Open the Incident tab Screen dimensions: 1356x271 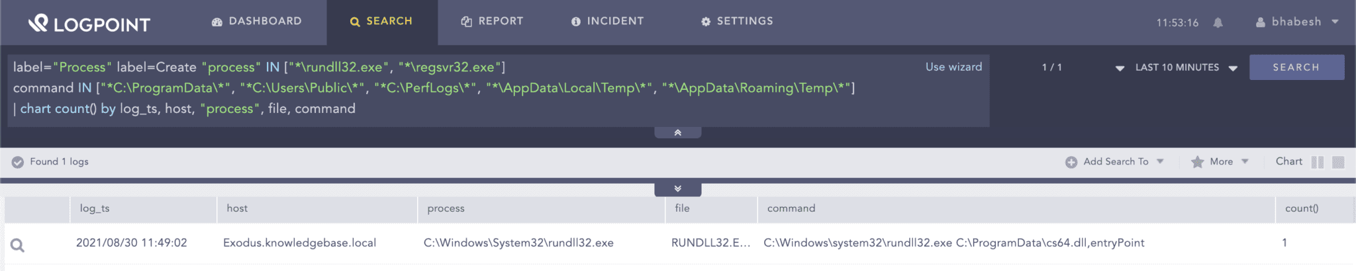pos(607,21)
